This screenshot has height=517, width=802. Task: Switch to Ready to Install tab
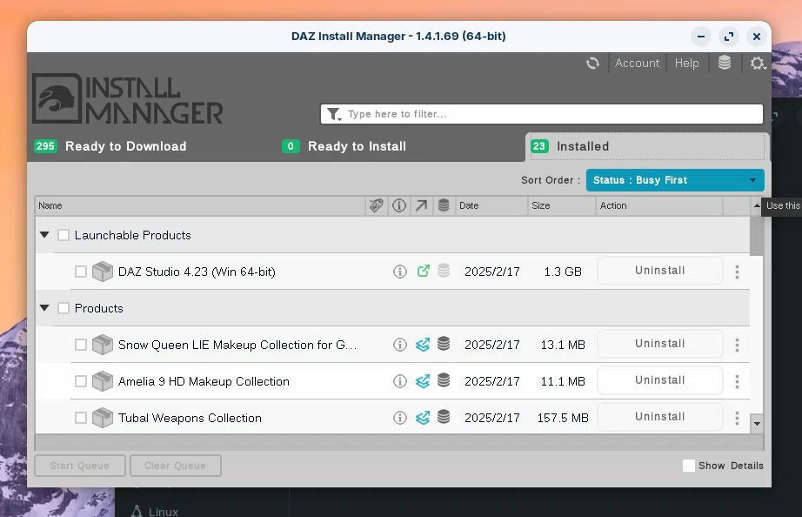[344, 146]
